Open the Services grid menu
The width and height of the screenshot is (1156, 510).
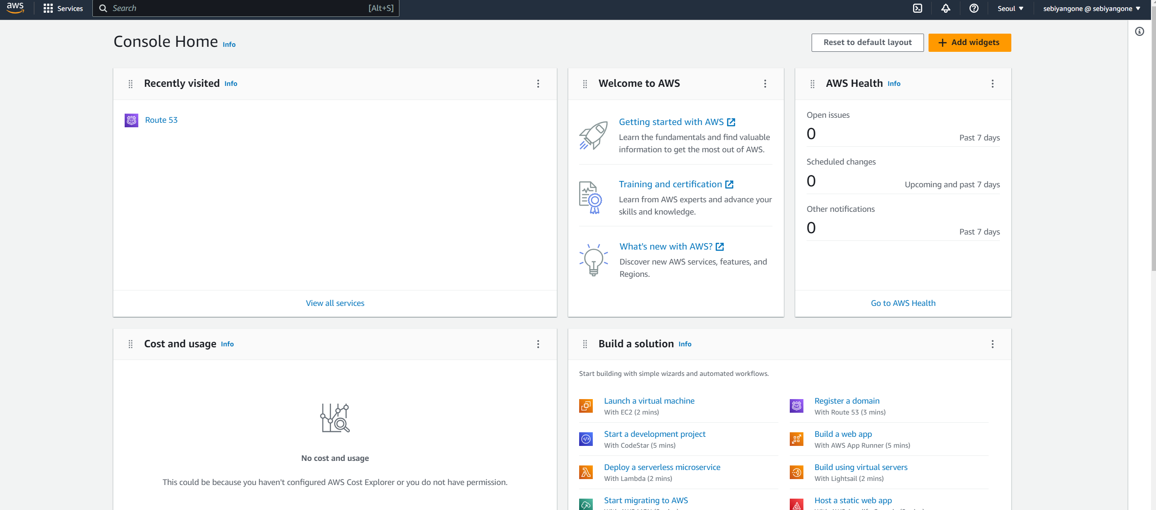click(48, 8)
